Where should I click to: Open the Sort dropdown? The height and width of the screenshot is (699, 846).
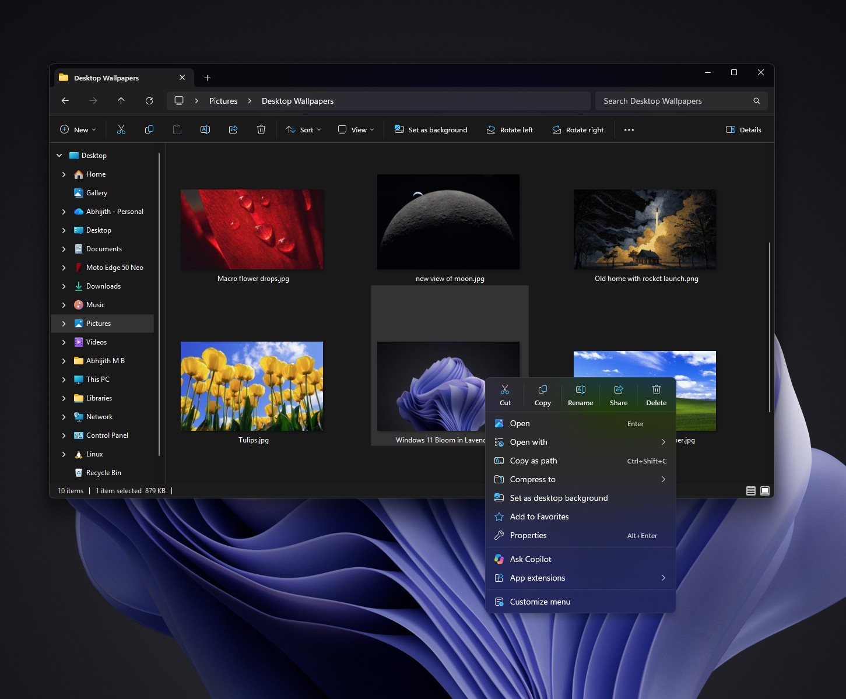[303, 129]
